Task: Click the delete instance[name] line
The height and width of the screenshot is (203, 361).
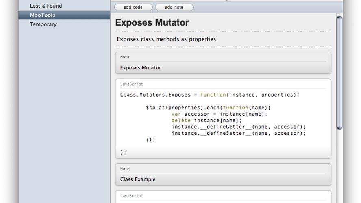Action: click(207, 121)
